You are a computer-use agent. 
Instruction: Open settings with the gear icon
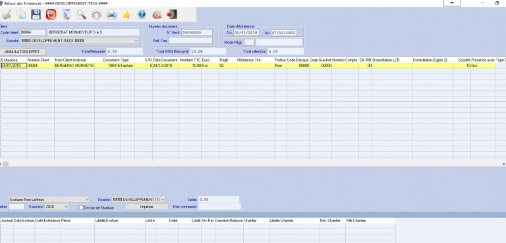(96, 14)
